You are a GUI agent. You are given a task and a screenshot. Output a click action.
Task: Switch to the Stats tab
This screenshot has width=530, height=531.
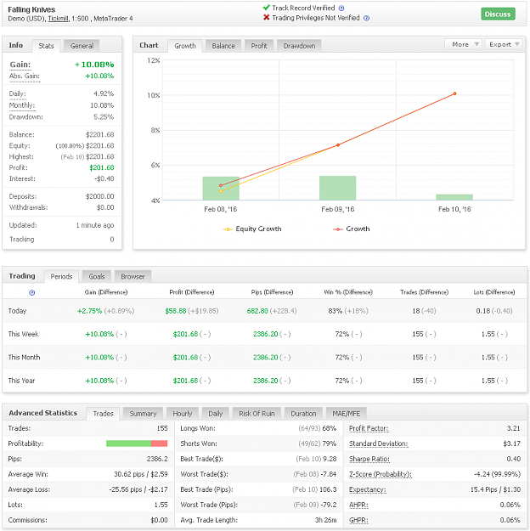tap(46, 46)
